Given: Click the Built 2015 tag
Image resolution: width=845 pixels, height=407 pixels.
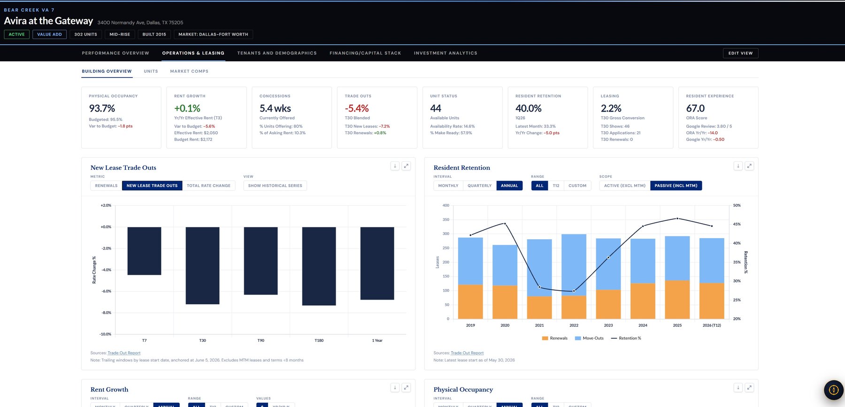Looking at the screenshot, I should (154, 34).
